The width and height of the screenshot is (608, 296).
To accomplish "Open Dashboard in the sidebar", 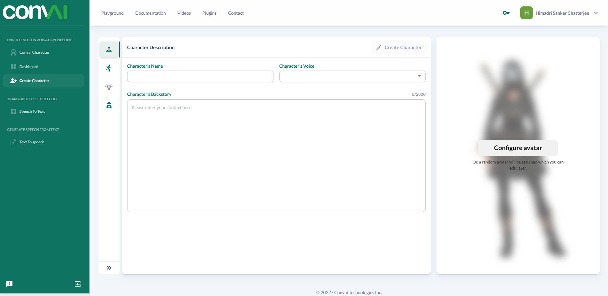I will [43, 66].
